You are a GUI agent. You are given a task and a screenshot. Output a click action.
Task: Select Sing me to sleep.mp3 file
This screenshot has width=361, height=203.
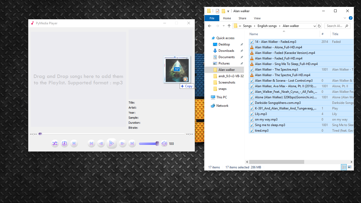click(x=270, y=125)
